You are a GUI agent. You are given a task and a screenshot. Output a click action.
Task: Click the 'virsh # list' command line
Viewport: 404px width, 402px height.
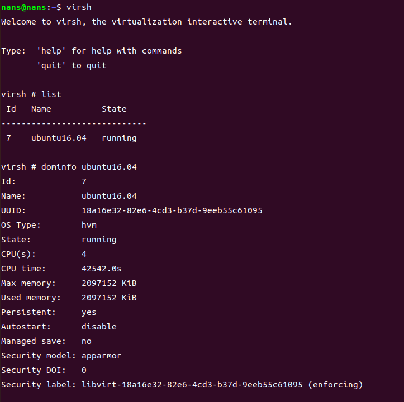click(31, 94)
